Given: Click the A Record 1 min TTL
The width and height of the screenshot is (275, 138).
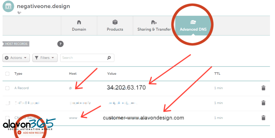Looking at the screenshot, I should (218, 88).
